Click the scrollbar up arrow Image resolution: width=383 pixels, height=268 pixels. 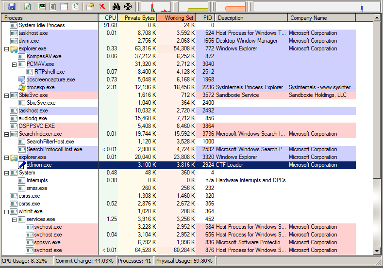coord(377,17)
